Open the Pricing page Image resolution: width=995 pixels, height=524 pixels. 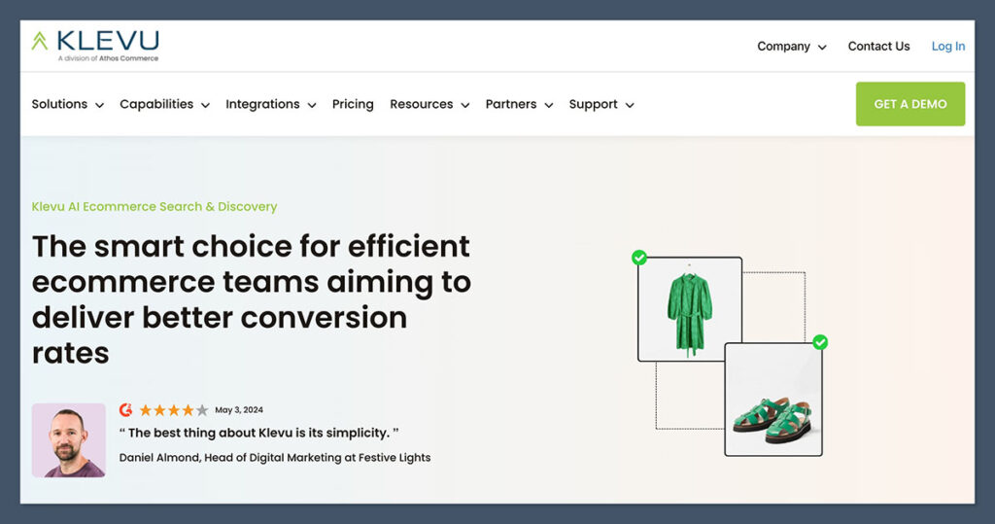(353, 104)
